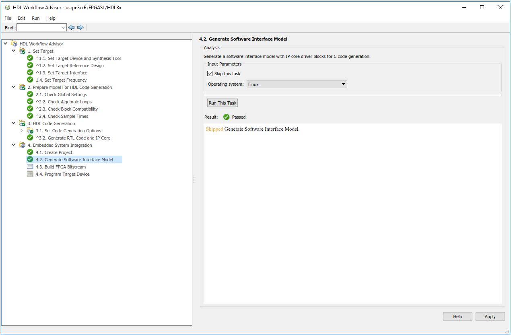
Task: Collapse the Embedded System Integration group
Action: (x=14, y=145)
